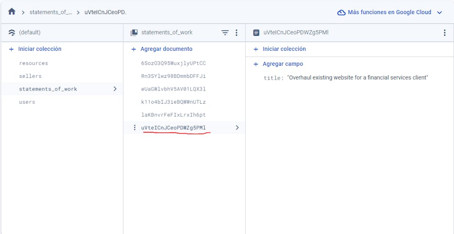Expand selected document row chevron
This screenshot has height=234, width=454.
pos(237,128)
